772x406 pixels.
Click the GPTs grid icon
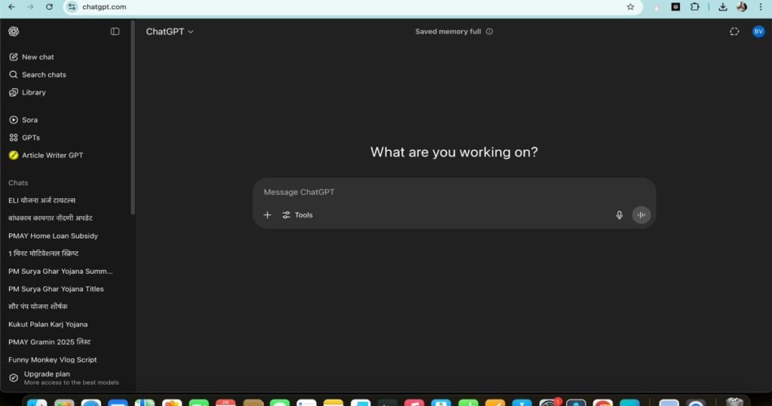tap(14, 137)
